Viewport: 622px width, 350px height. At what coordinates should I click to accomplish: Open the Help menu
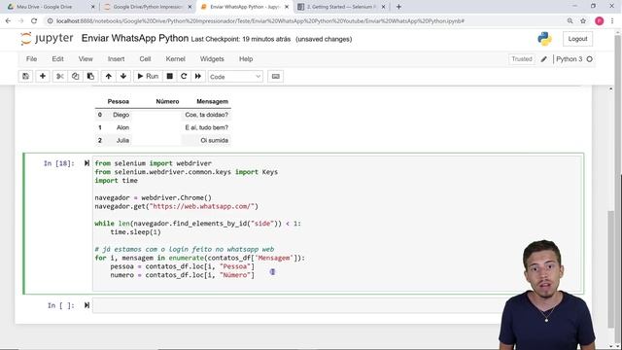point(246,58)
